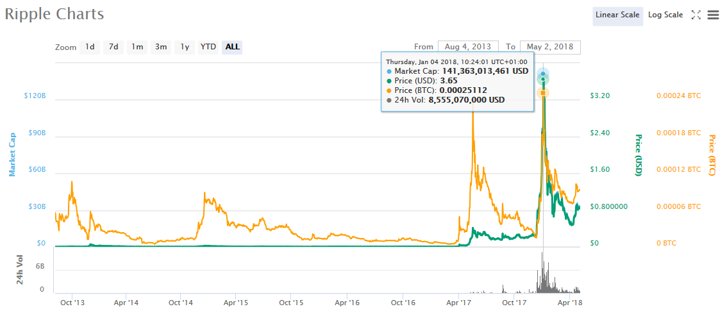This screenshot has height=309, width=727.
Task: Click the Price (USD) axis title
Action: [638, 154]
